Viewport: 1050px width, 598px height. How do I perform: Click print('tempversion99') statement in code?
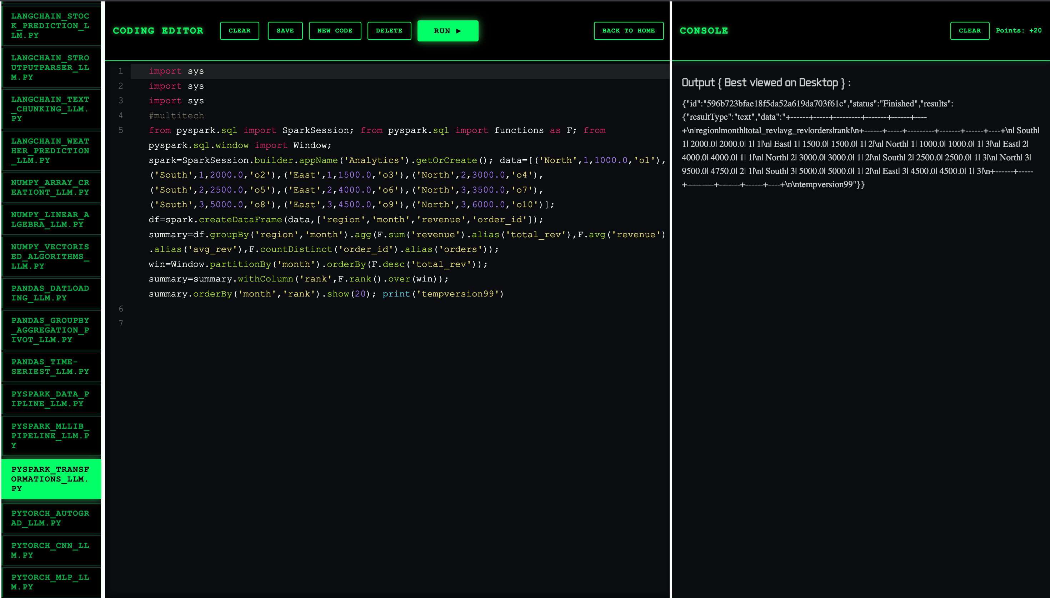[443, 294]
